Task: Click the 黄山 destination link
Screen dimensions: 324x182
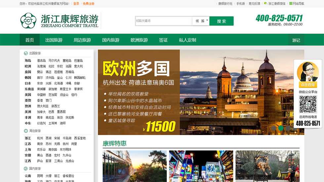Action: [x=40, y=155]
